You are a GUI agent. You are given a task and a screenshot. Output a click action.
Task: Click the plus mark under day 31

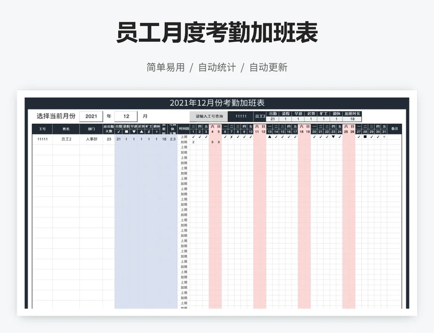click(x=384, y=137)
